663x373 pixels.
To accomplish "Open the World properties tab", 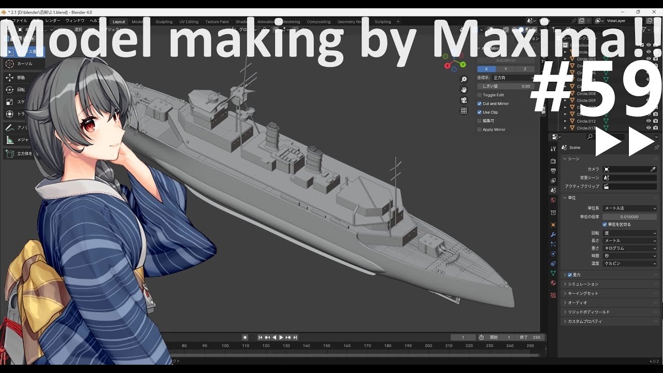I will 553,200.
